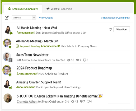Click the heart icon on Sales Team Newsletter

pyautogui.click(x=78, y=60)
